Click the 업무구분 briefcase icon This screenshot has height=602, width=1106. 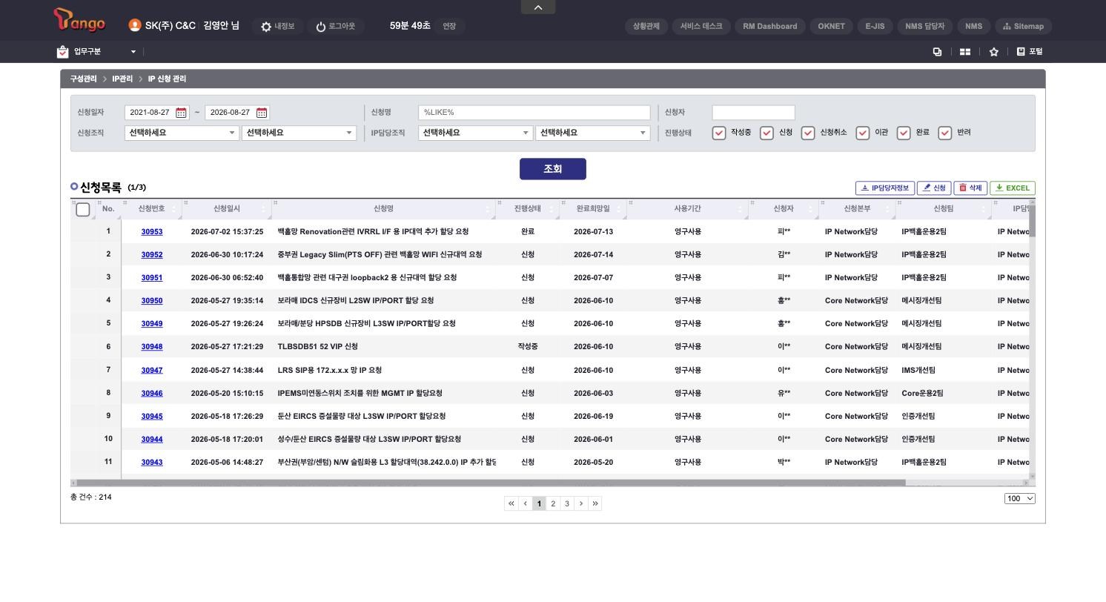(x=62, y=52)
